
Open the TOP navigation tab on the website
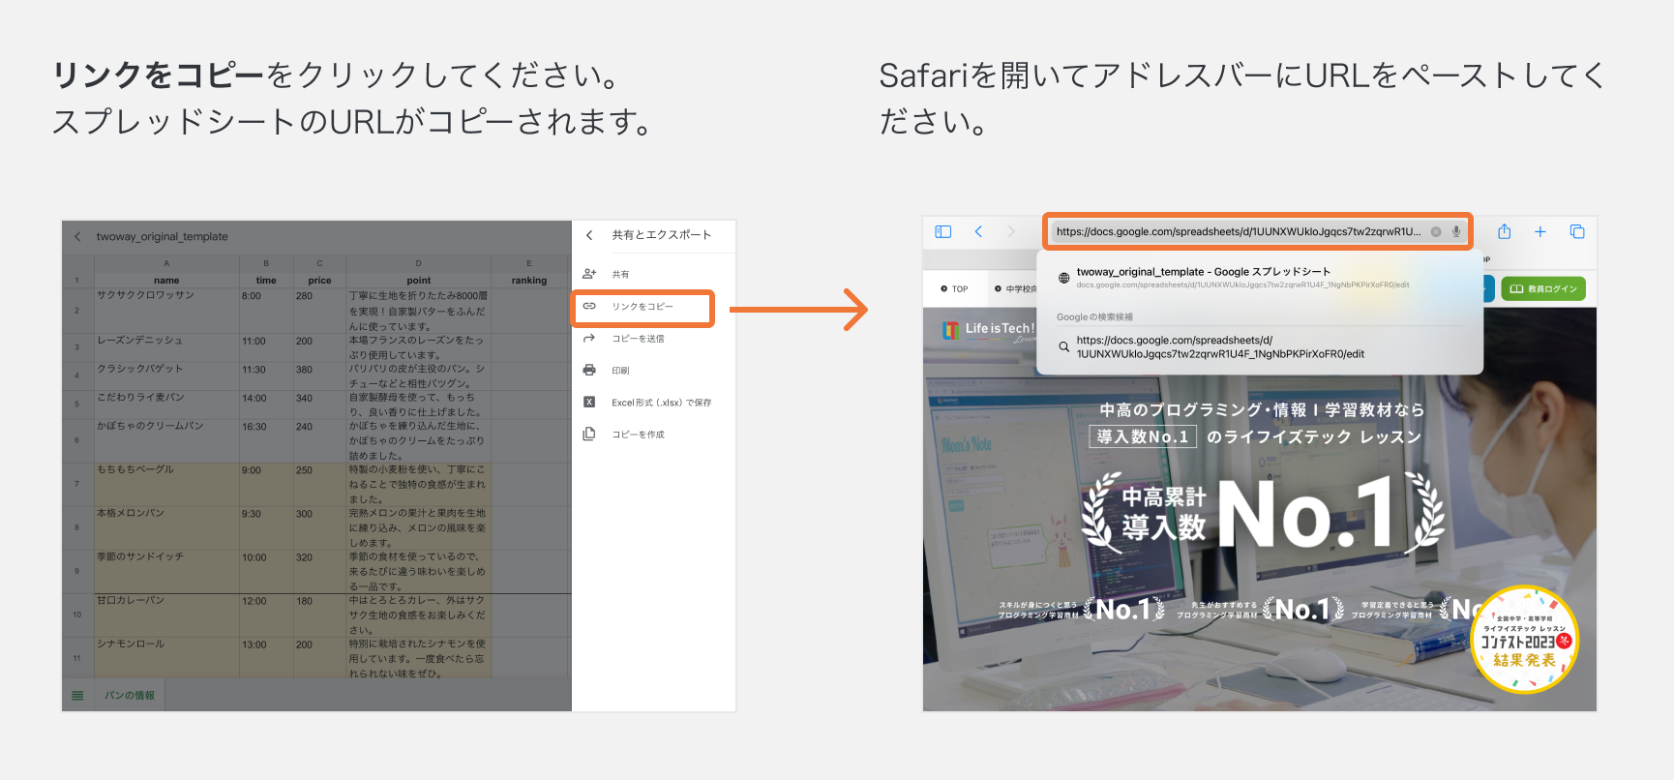[x=954, y=289]
